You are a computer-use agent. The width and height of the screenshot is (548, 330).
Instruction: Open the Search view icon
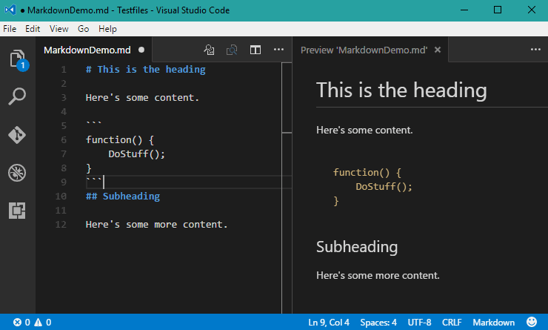point(17,96)
